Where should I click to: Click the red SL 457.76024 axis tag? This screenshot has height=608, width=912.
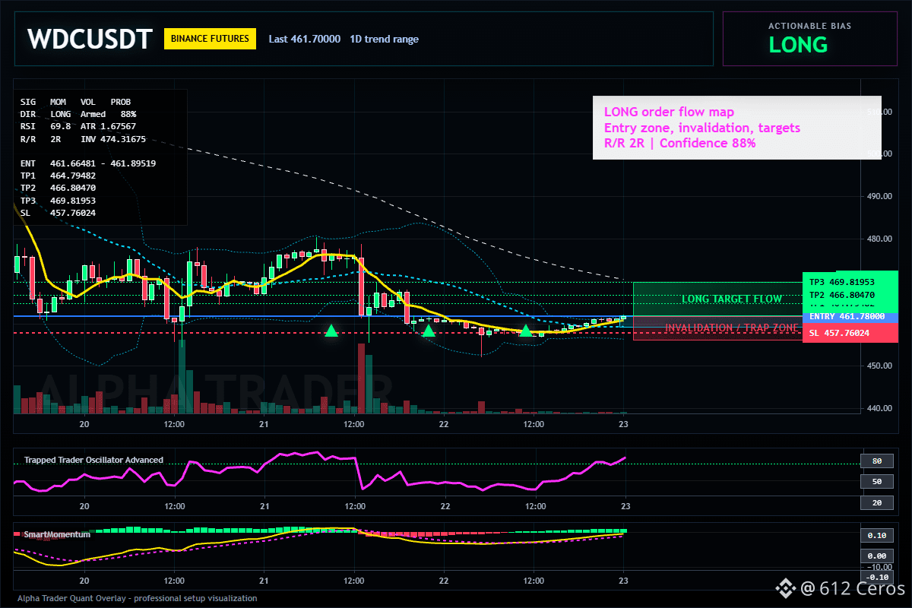pyautogui.click(x=850, y=333)
